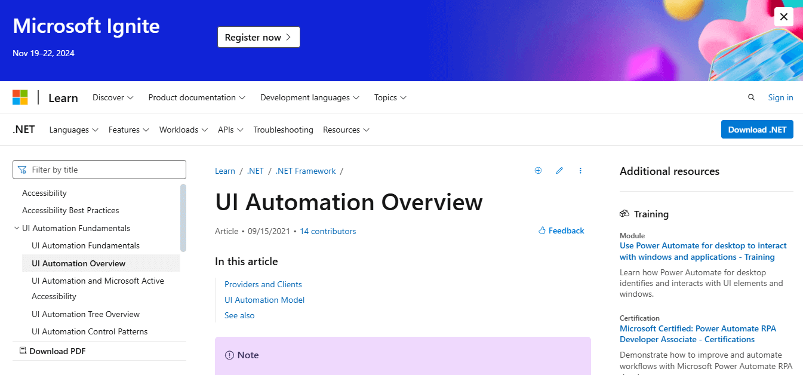Open the sidebar filter funnel icon
This screenshot has width=803, height=375.
tap(23, 169)
